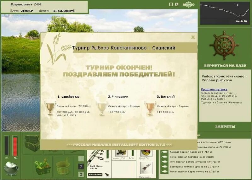252x180 pixels.
Task: Open the backpack inventory icon
Action: pos(32,143)
